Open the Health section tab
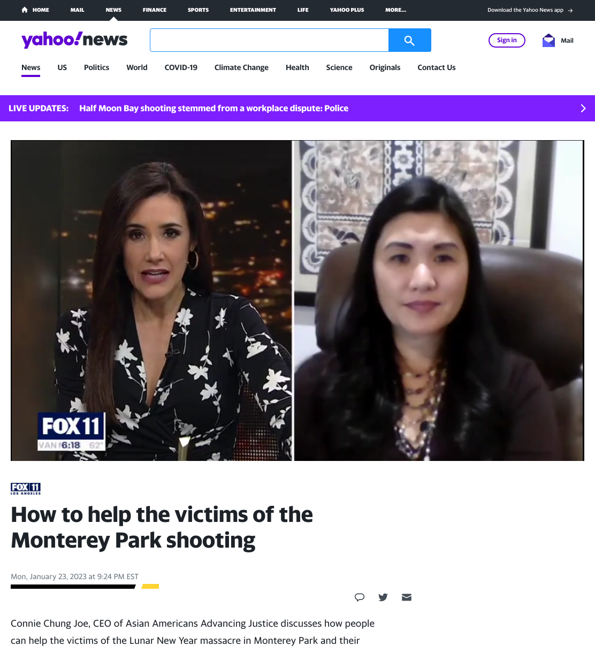This screenshot has height=654, width=595. pyautogui.click(x=297, y=67)
